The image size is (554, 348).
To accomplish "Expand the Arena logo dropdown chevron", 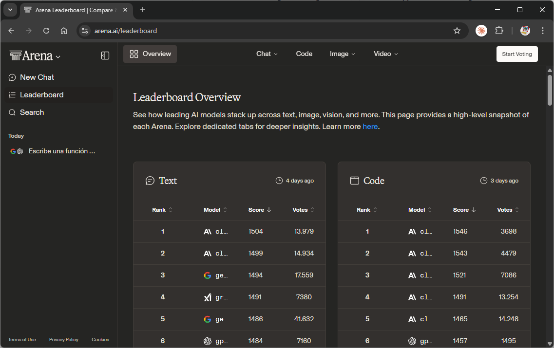I will (58, 57).
